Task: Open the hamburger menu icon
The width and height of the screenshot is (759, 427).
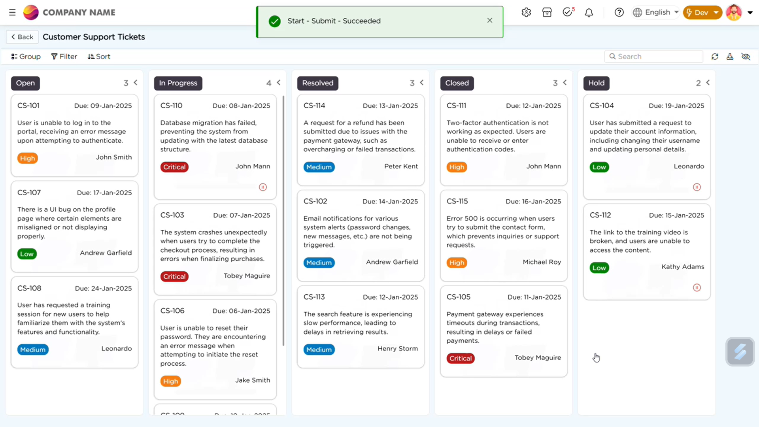Action: [x=12, y=12]
